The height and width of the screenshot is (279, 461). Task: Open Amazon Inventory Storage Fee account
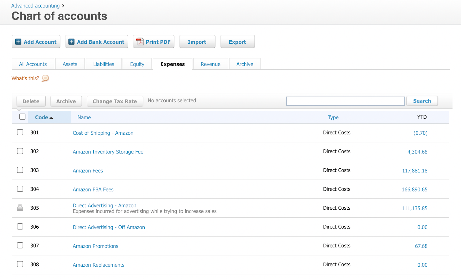coord(108,152)
